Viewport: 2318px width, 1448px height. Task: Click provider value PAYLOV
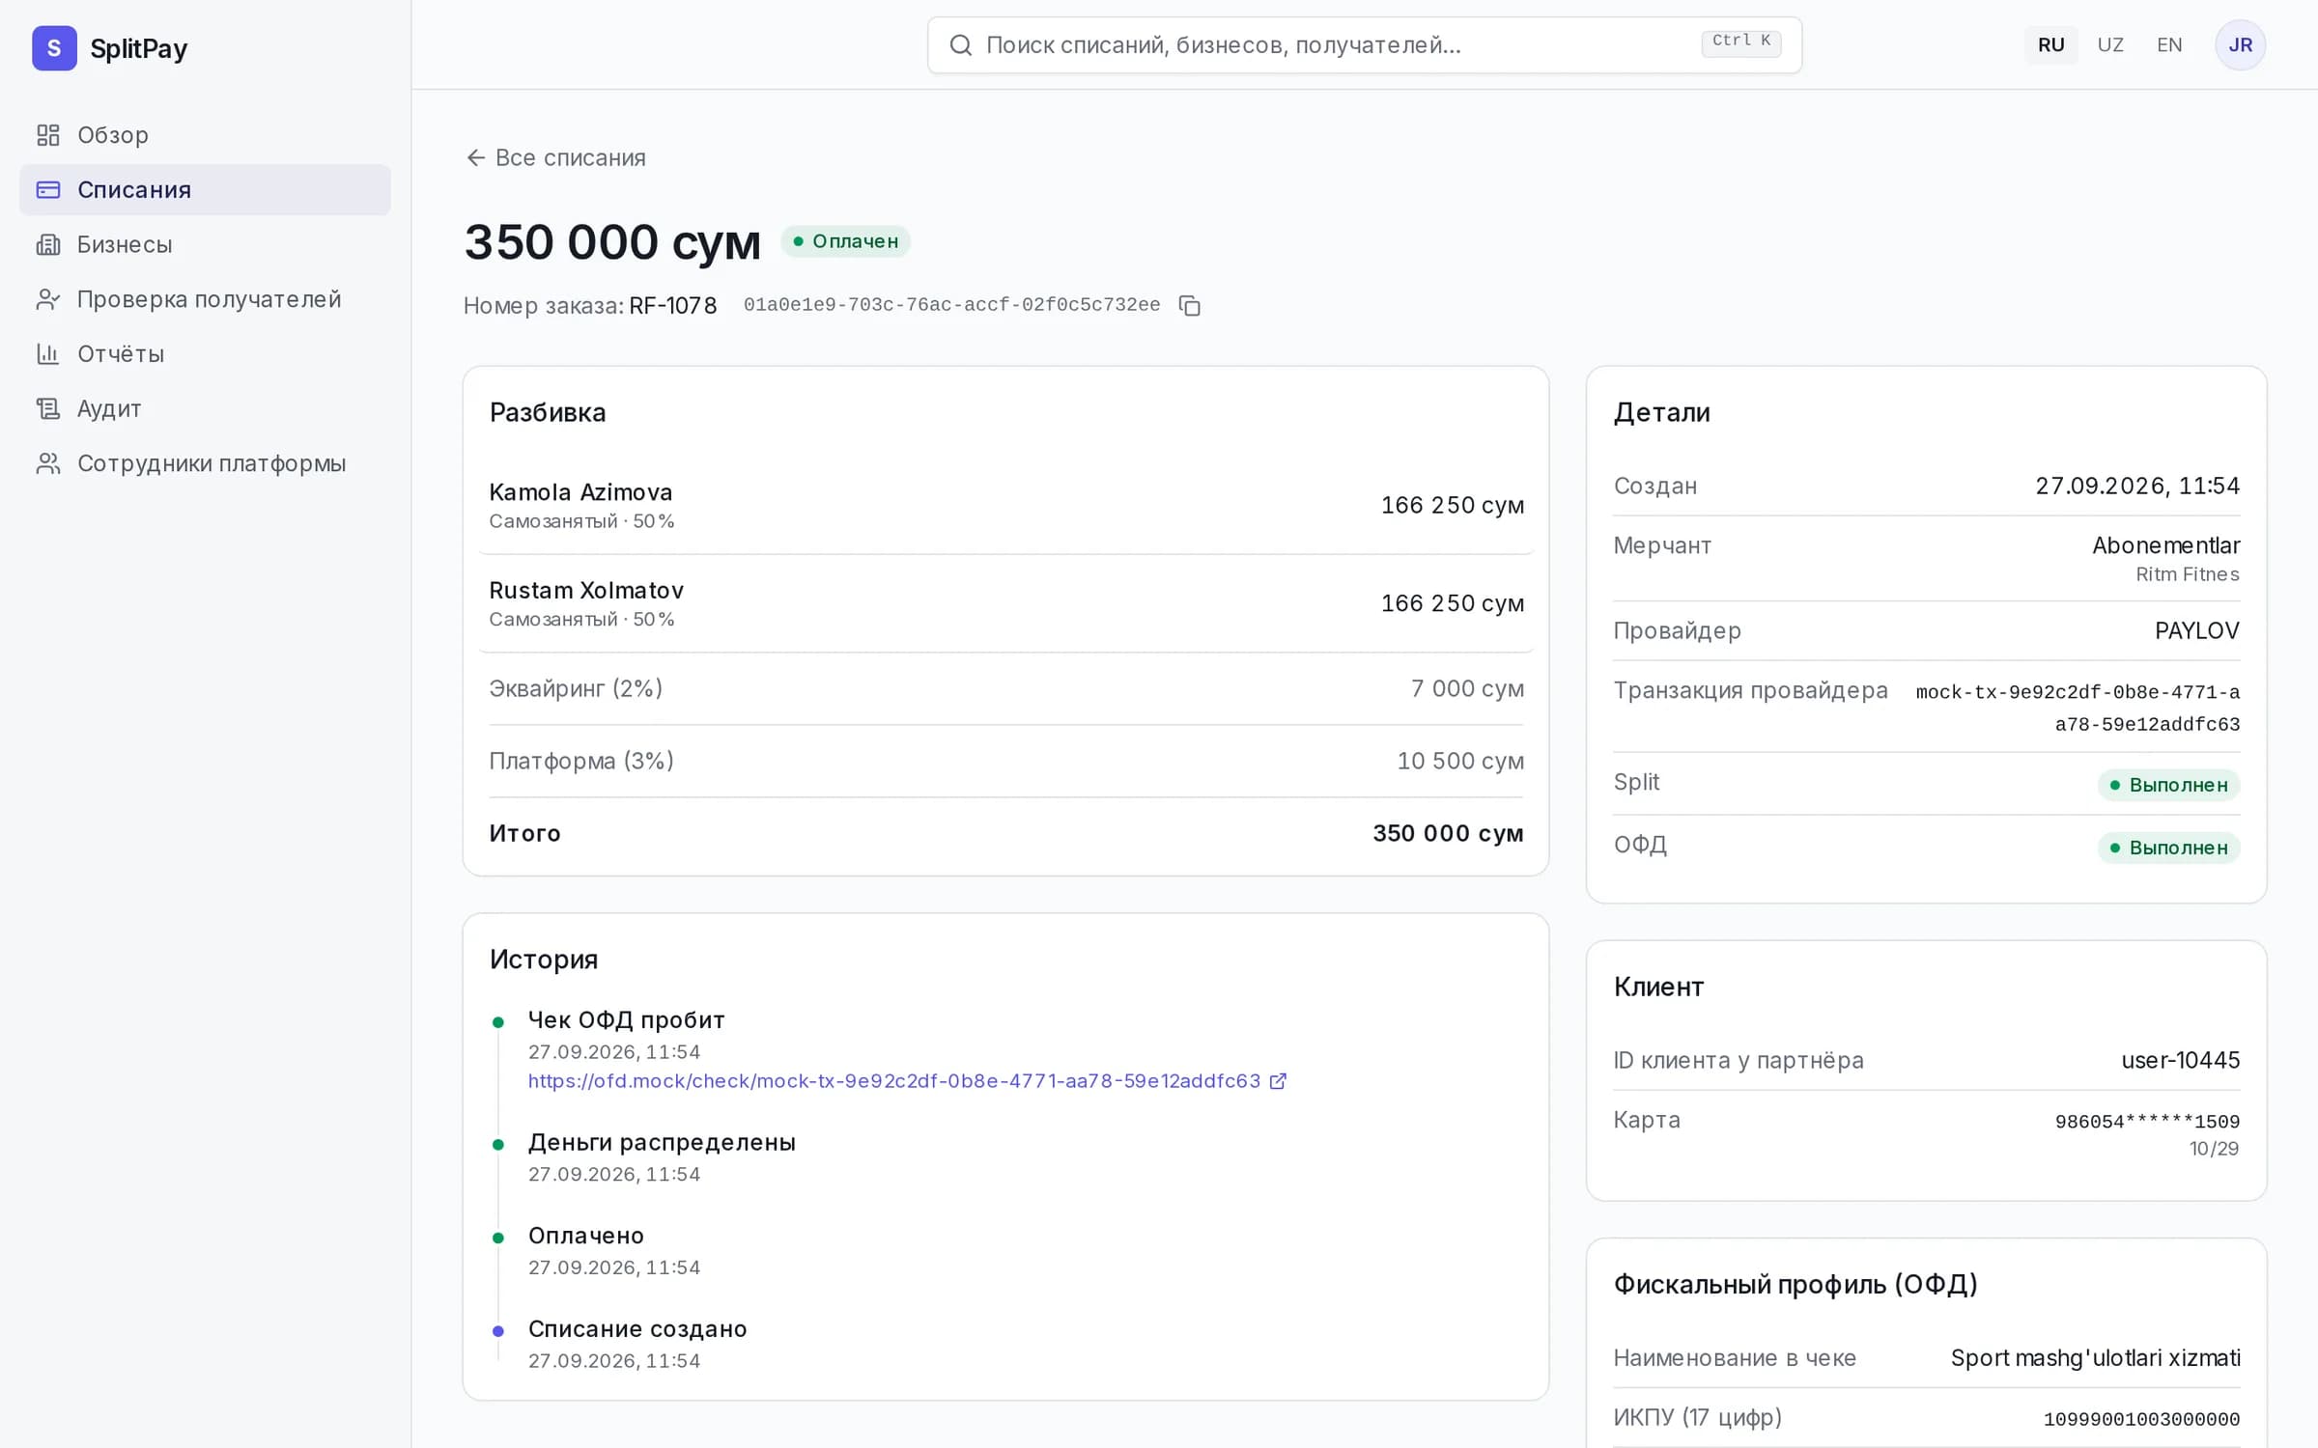click(2196, 630)
